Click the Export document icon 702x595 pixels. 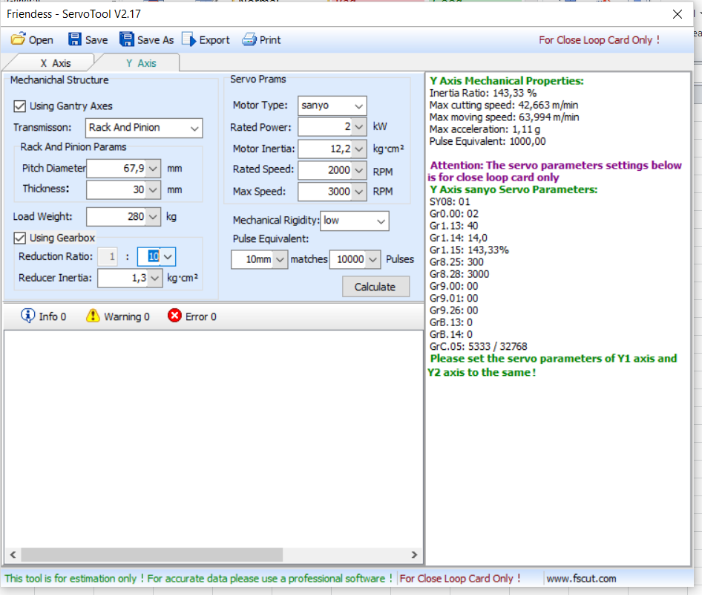tap(189, 39)
